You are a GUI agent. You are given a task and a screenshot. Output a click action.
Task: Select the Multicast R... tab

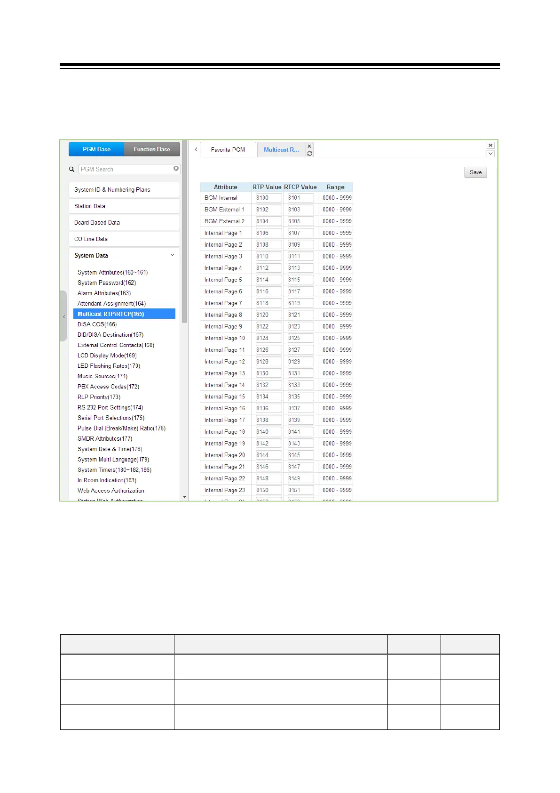[x=281, y=150]
